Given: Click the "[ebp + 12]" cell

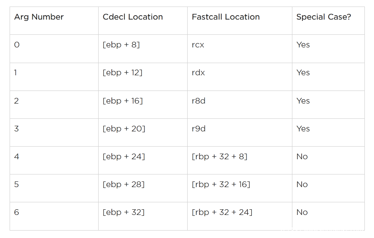Looking at the screenshot, I should pos(123,73).
